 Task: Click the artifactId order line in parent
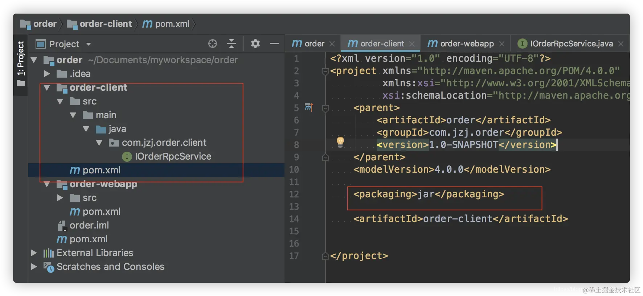[463, 120]
